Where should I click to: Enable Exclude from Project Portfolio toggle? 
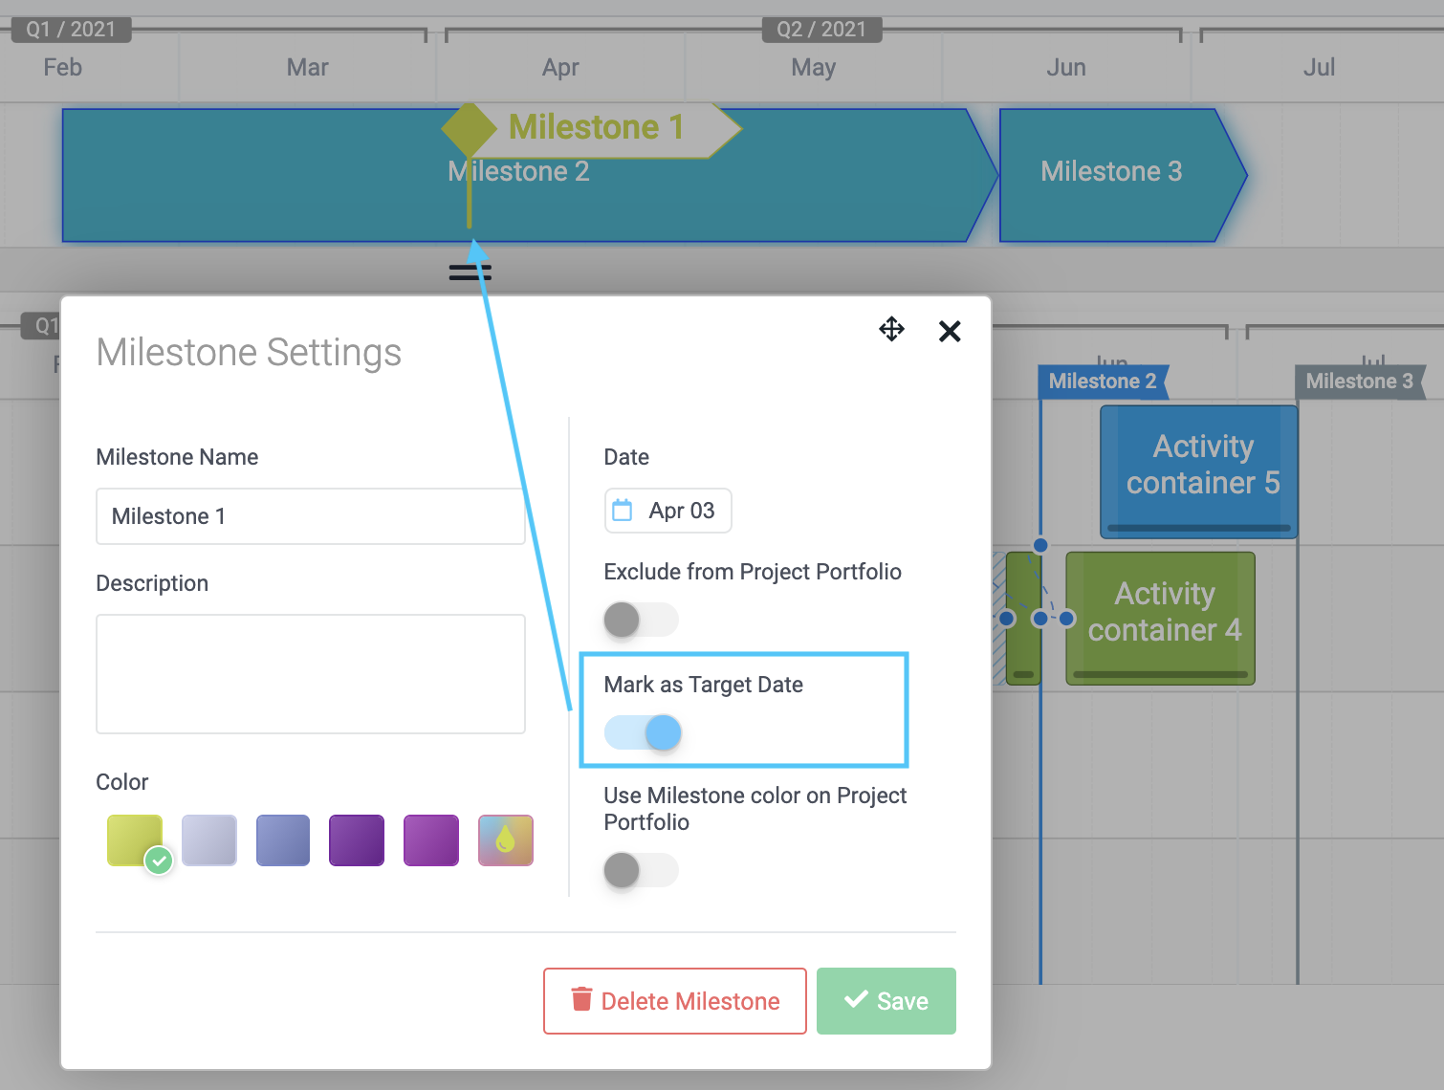(x=641, y=620)
